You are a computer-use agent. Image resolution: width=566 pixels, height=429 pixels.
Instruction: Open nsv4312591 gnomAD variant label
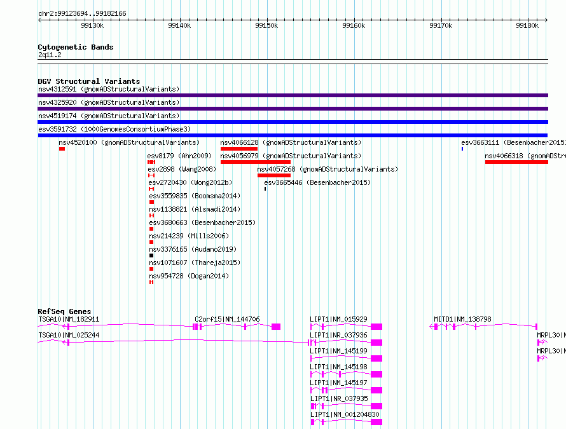tap(109, 89)
